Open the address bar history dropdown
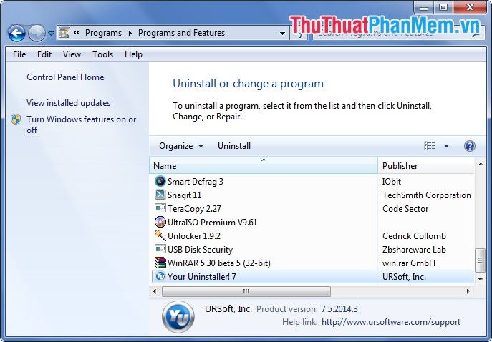Viewport: 492px width, 342px height. click(282, 33)
